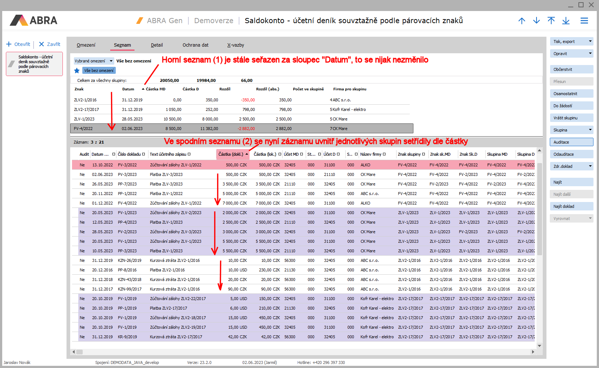Image resolution: width=599 pixels, height=368 pixels.
Task: Click the up arrow to go to previous record
Action: (x=521, y=21)
